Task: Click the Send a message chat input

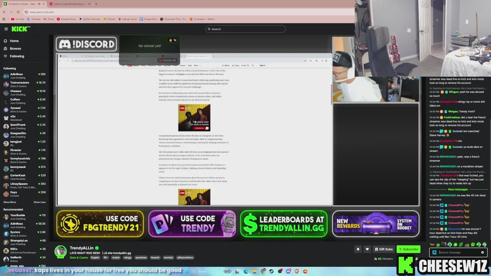Action: [x=458, y=253]
